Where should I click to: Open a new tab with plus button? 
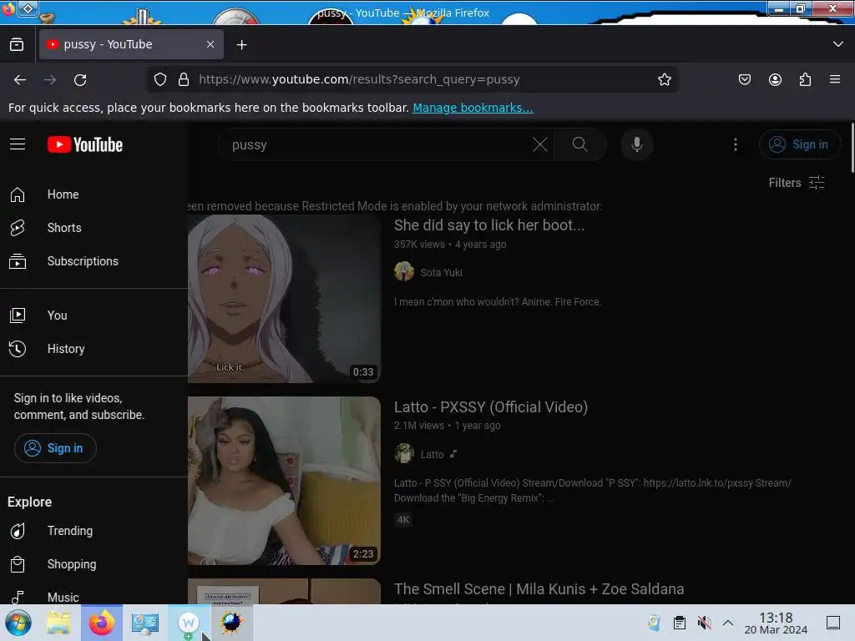click(x=241, y=45)
